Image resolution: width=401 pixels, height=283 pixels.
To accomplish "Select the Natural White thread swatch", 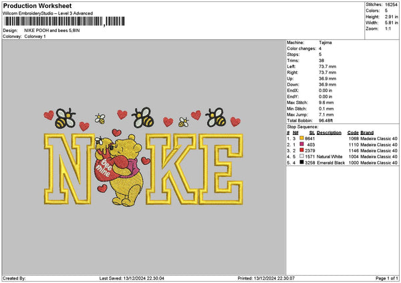I will click(302, 156).
